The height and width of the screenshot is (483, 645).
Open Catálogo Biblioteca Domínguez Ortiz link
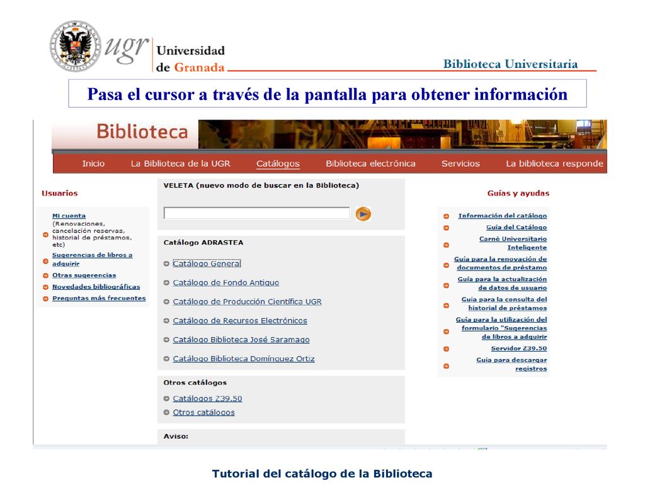point(244,358)
